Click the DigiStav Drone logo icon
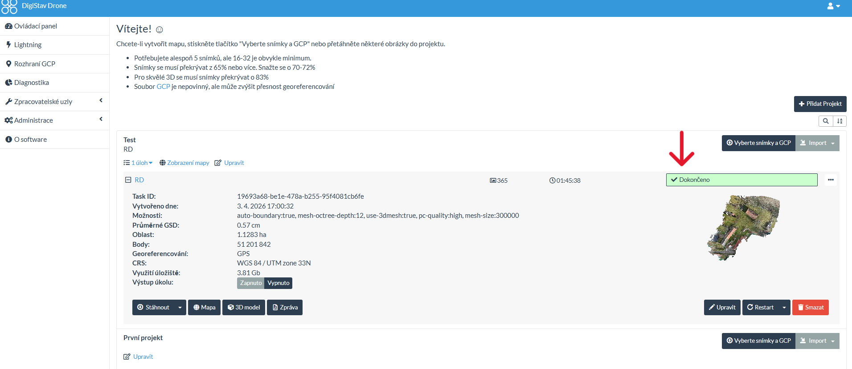This screenshot has height=369, width=852. point(9,6)
